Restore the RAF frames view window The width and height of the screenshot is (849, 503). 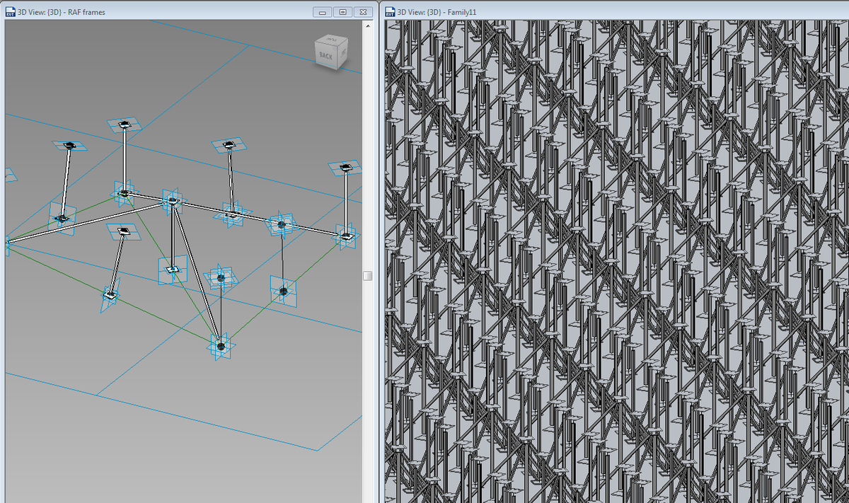point(342,12)
